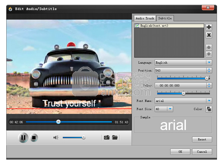
Task: Remove subtitle with X button
Action: (209, 35)
